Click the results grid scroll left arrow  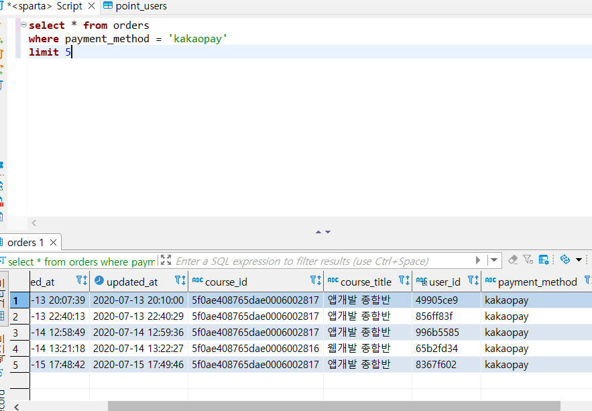tap(16, 406)
